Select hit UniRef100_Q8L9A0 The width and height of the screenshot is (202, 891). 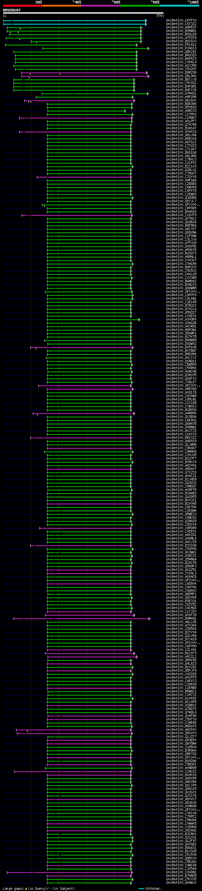[x=181, y=76]
